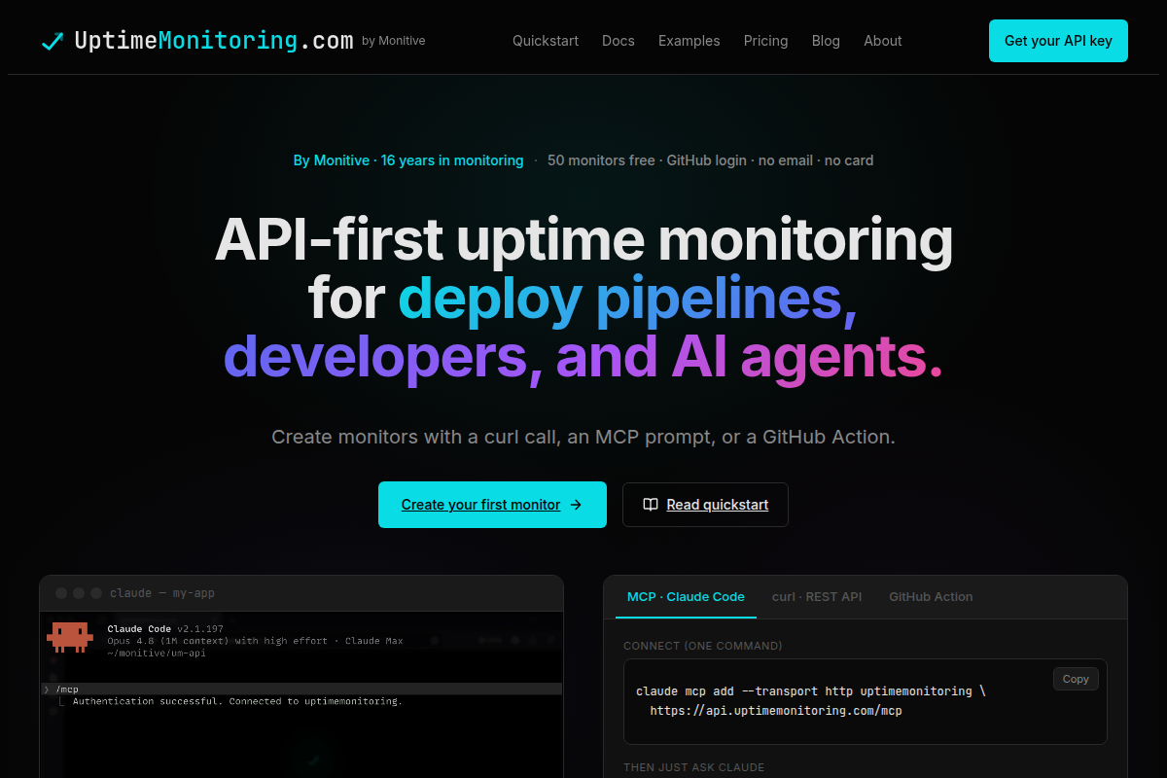Image resolution: width=1167 pixels, height=778 pixels.
Task: Click the Claude Code pixel mascot icon
Action: pyautogui.click(x=70, y=637)
